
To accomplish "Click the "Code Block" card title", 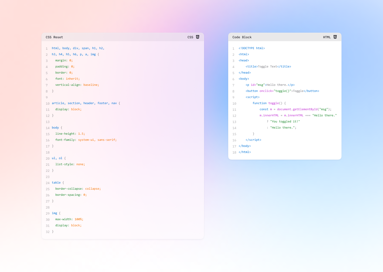I will 242,37.
